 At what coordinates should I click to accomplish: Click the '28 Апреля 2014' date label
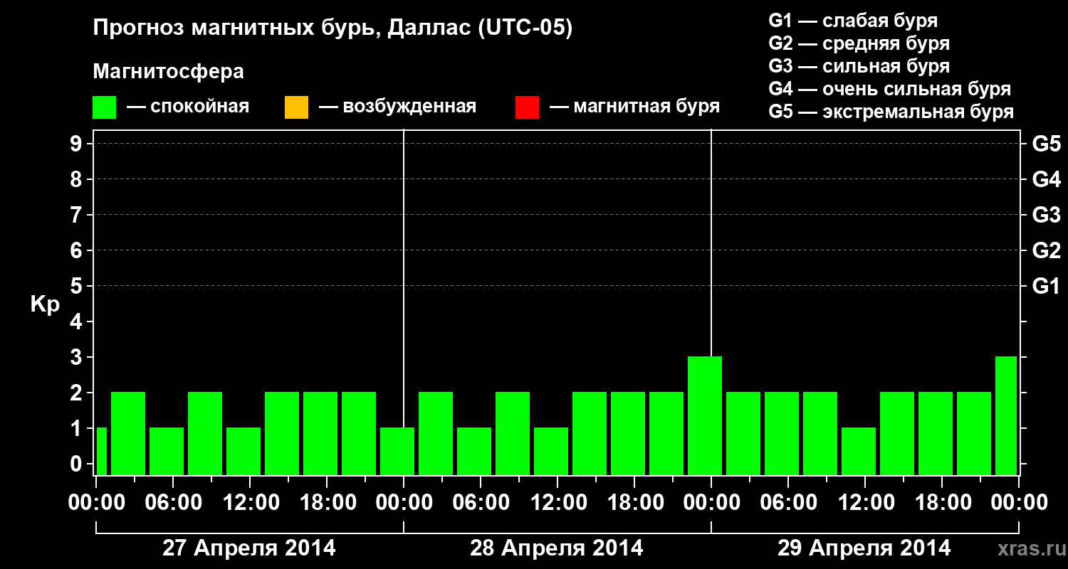557,548
